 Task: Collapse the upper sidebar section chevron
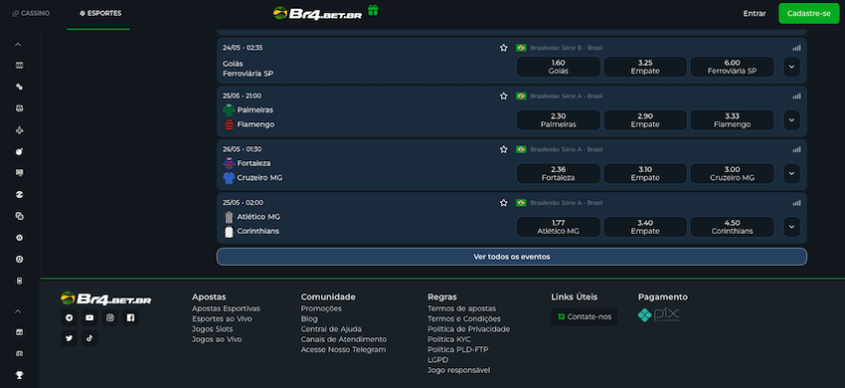tap(18, 45)
